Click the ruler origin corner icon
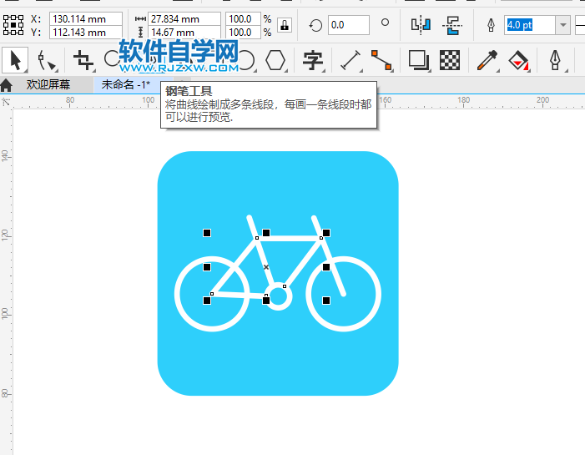This screenshot has width=585, height=455. click(6, 102)
